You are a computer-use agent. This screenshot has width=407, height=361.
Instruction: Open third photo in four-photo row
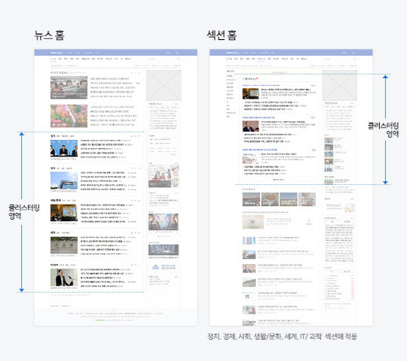(289, 199)
